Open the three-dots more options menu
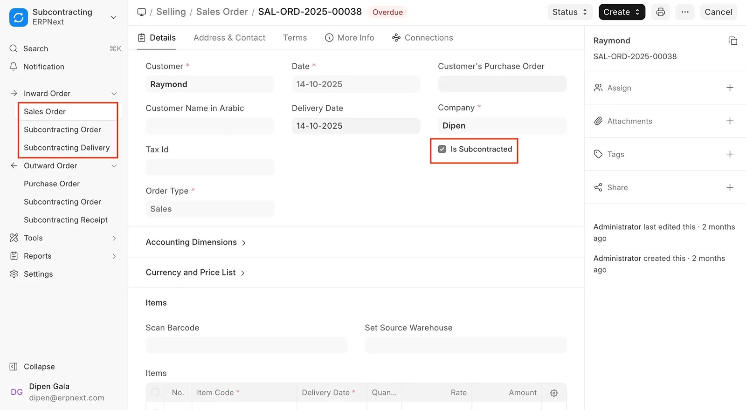Screen dimensions: 746x410 coord(685,12)
